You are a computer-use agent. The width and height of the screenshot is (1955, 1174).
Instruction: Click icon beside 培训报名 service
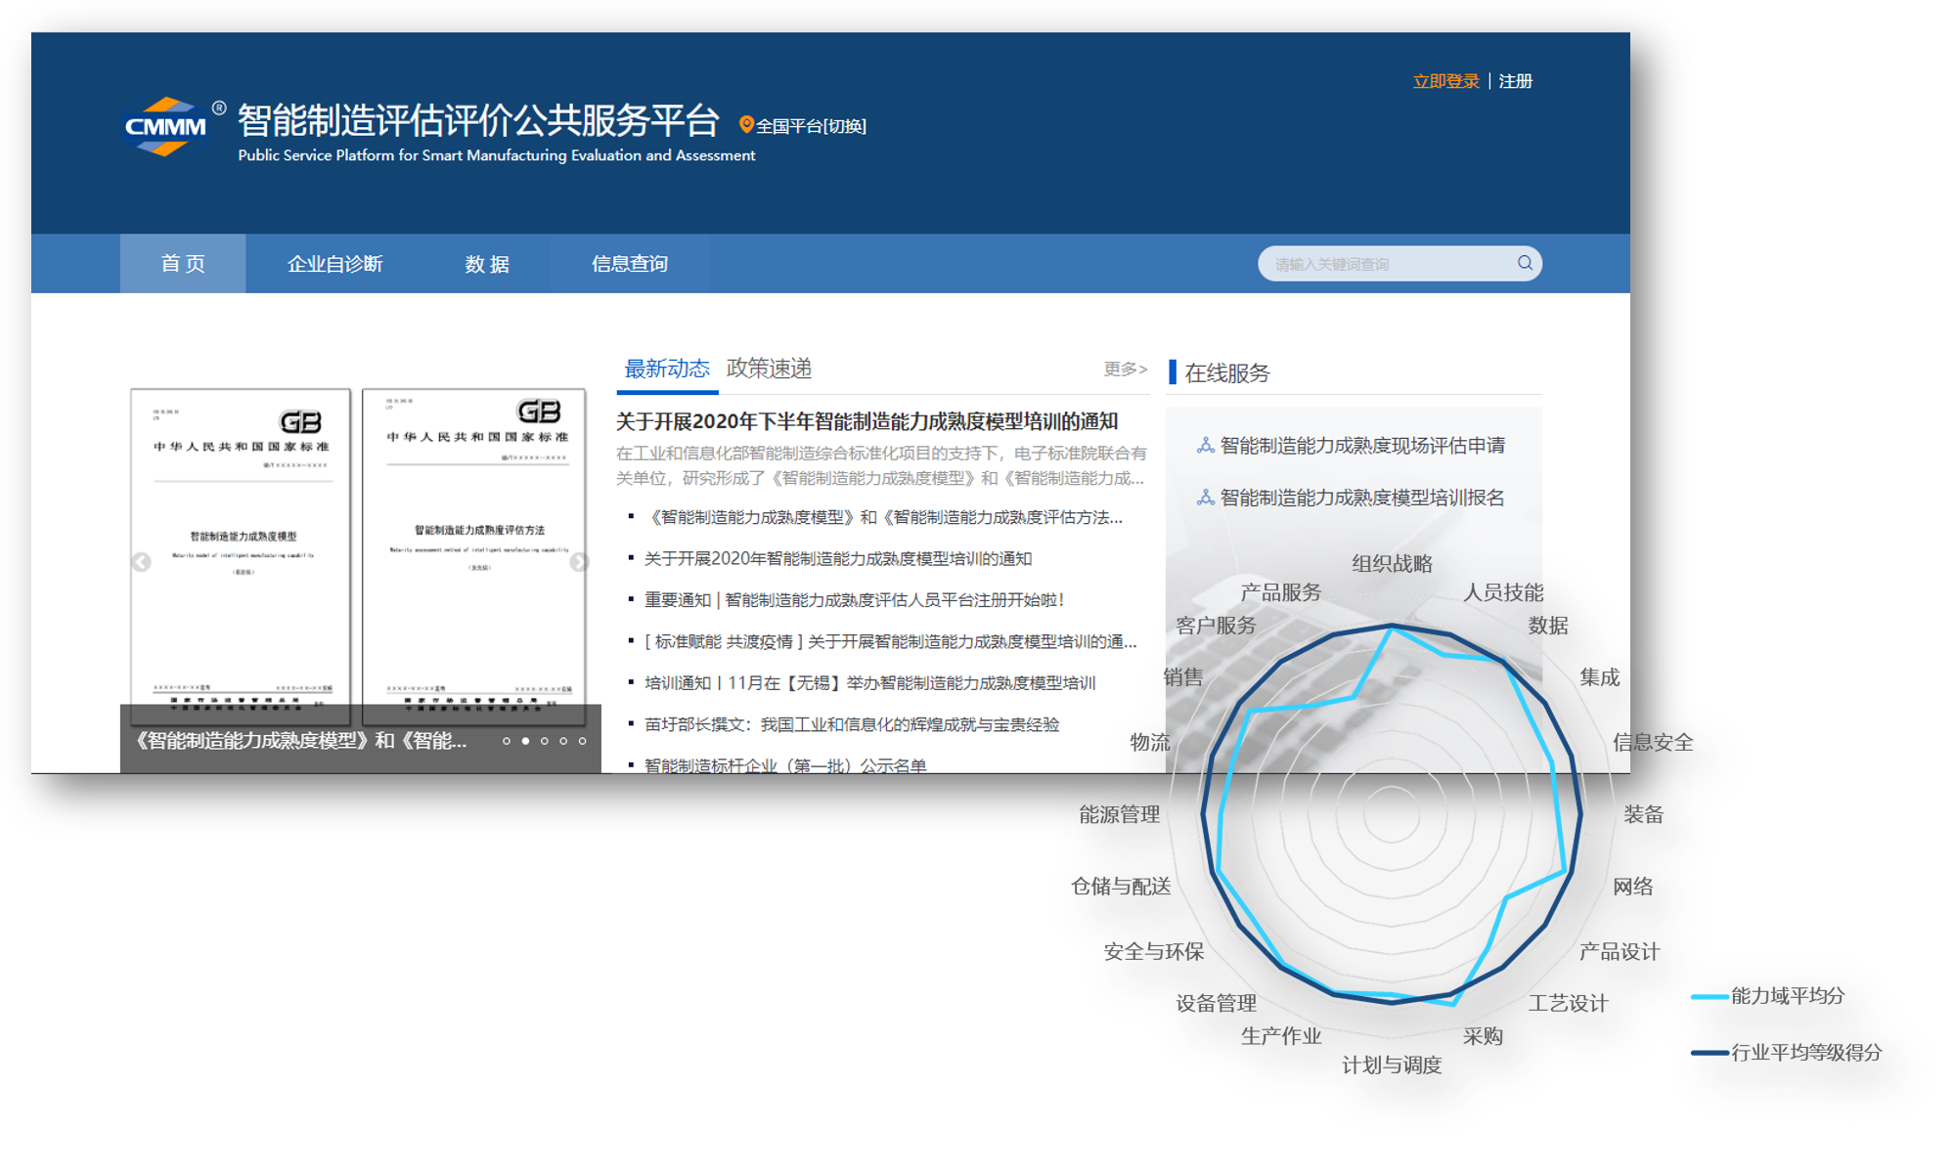(1205, 498)
